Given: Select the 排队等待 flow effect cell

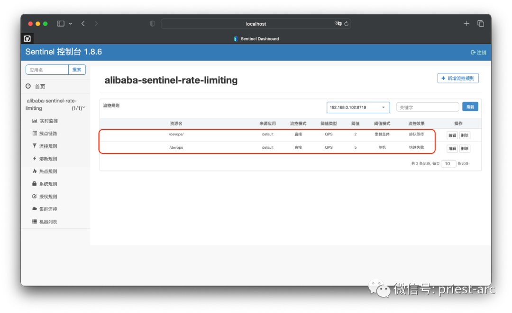Looking at the screenshot, I should (x=417, y=134).
